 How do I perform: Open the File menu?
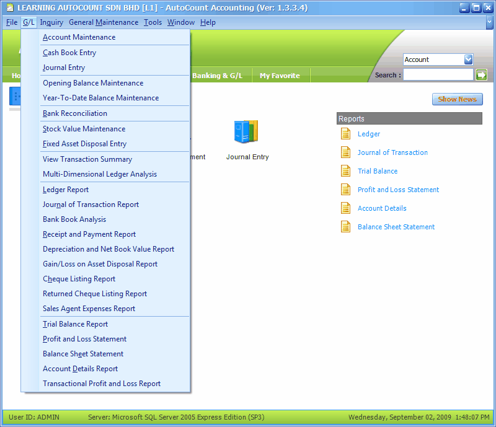click(x=12, y=22)
